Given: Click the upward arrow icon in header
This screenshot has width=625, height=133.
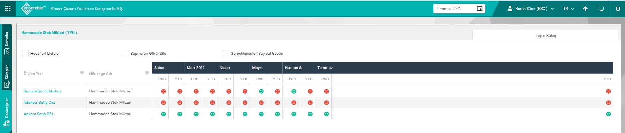Looking at the screenshot, I should pos(585,9).
